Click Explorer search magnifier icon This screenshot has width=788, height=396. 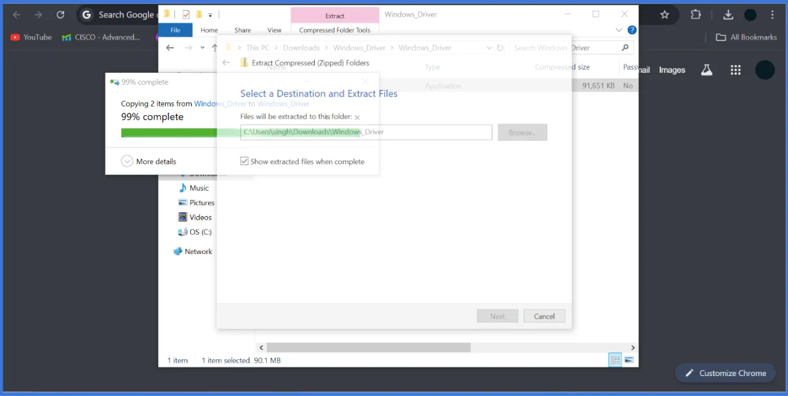pyautogui.click(x=625, y=47)
